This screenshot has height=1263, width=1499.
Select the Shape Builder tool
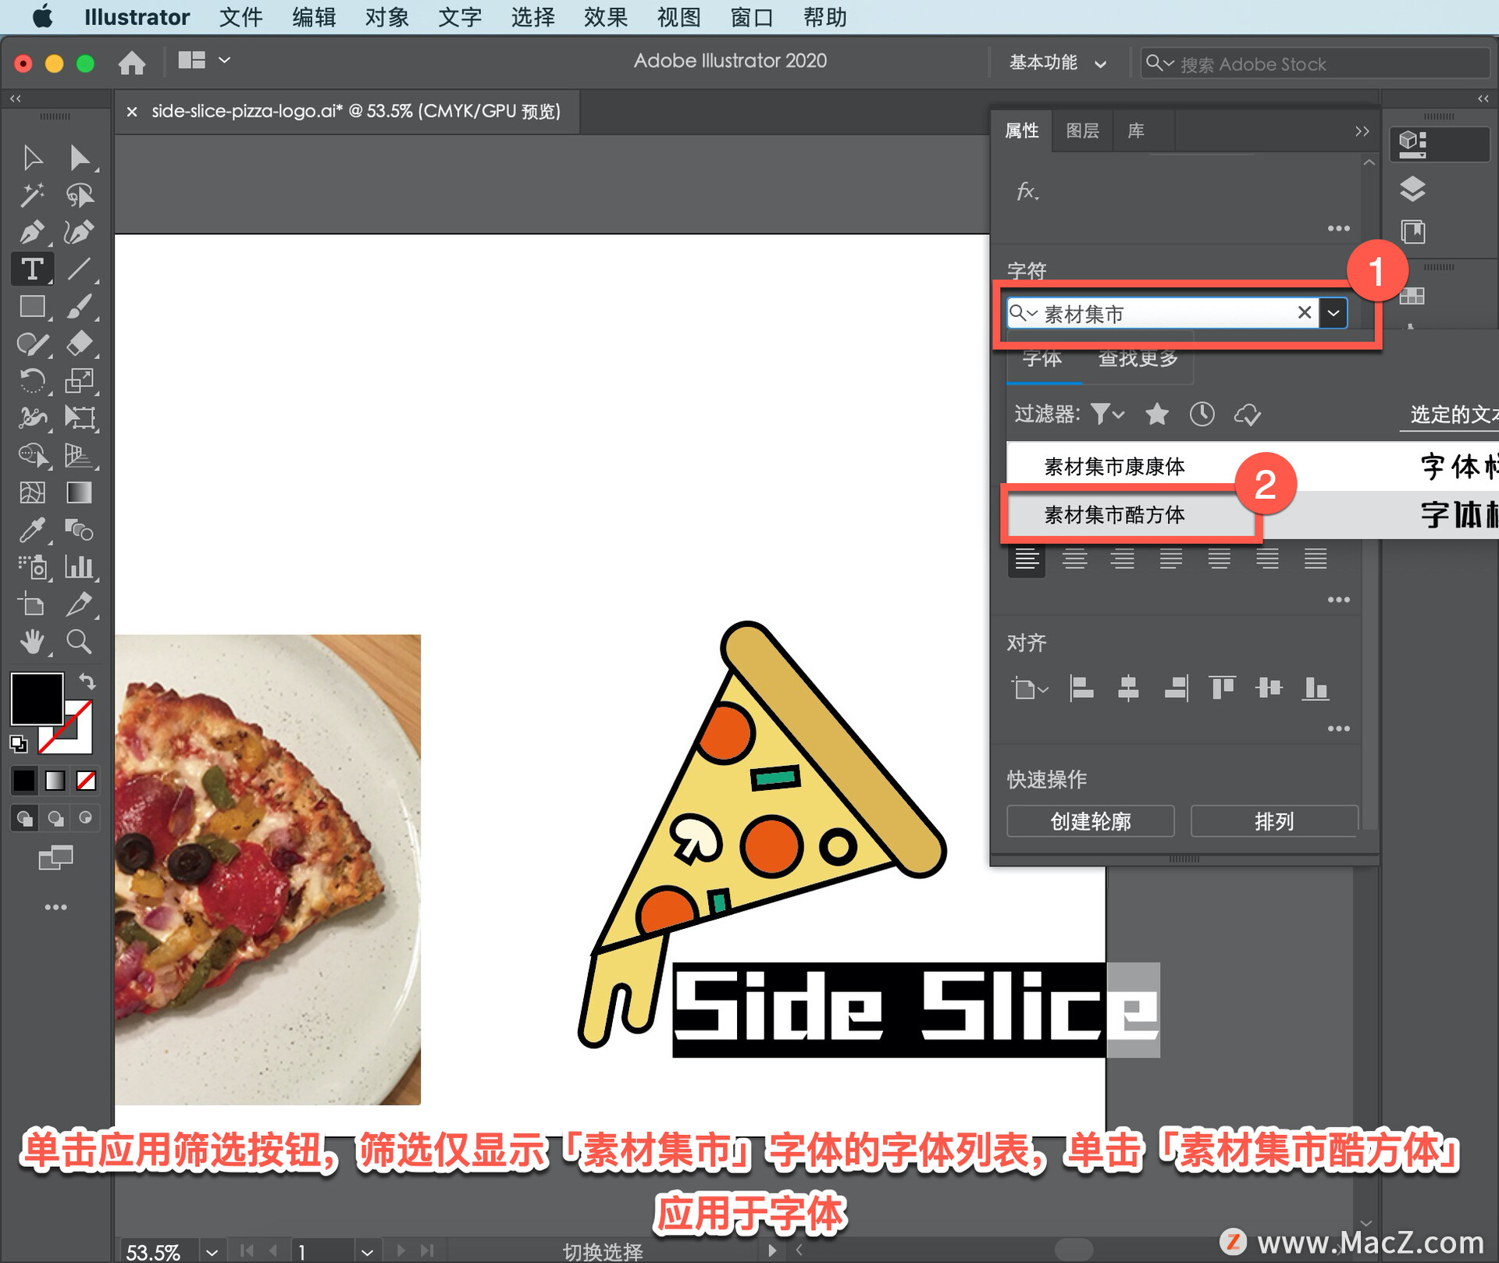click(x=32, y=455)
